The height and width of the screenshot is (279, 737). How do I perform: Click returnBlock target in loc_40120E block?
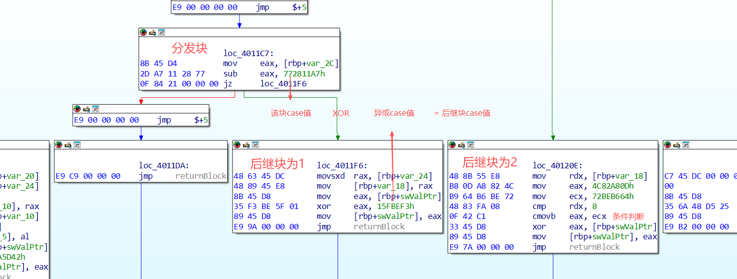click(x=595, y=247)
